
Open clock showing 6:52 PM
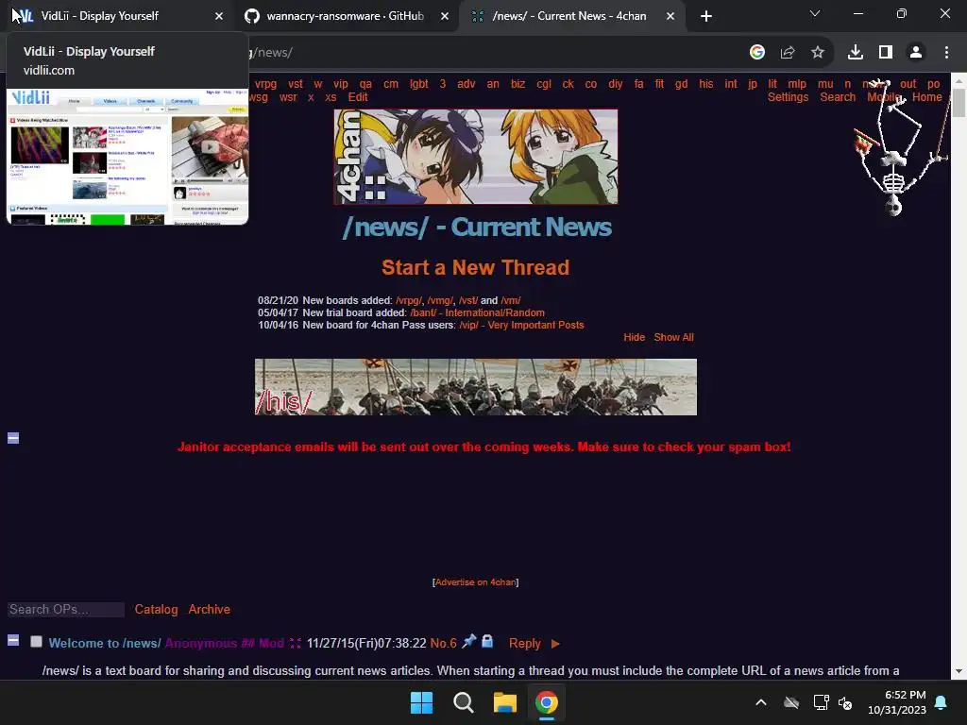(x=897, y=702)
